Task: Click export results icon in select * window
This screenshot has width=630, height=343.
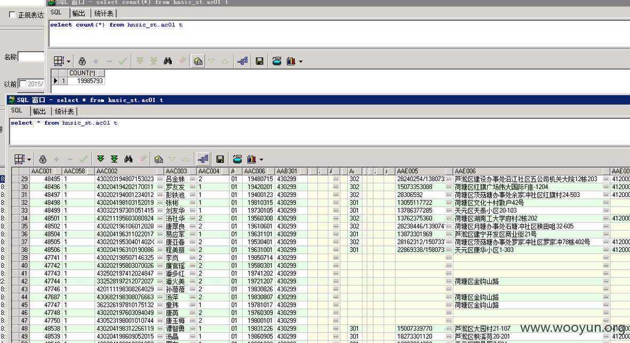Action: coord(237,159)
